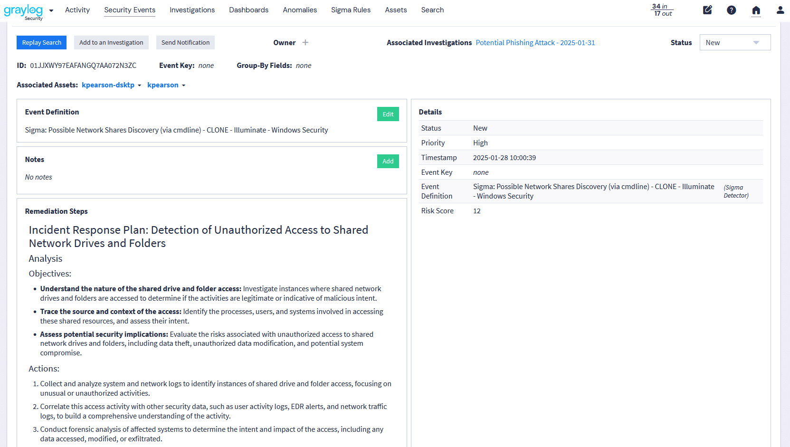The image size is (790, 447).
Task: Open the Potential Phishing Attack investigation link
Action: 535,42
